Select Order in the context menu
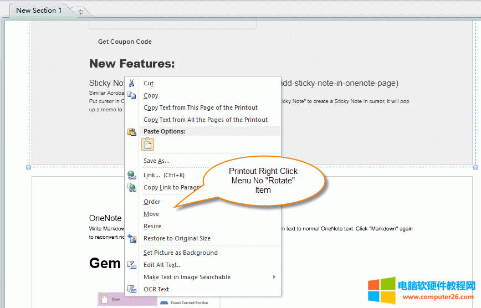Image resolution: width=481 pixels, height=308 pixels. point(152,202)
